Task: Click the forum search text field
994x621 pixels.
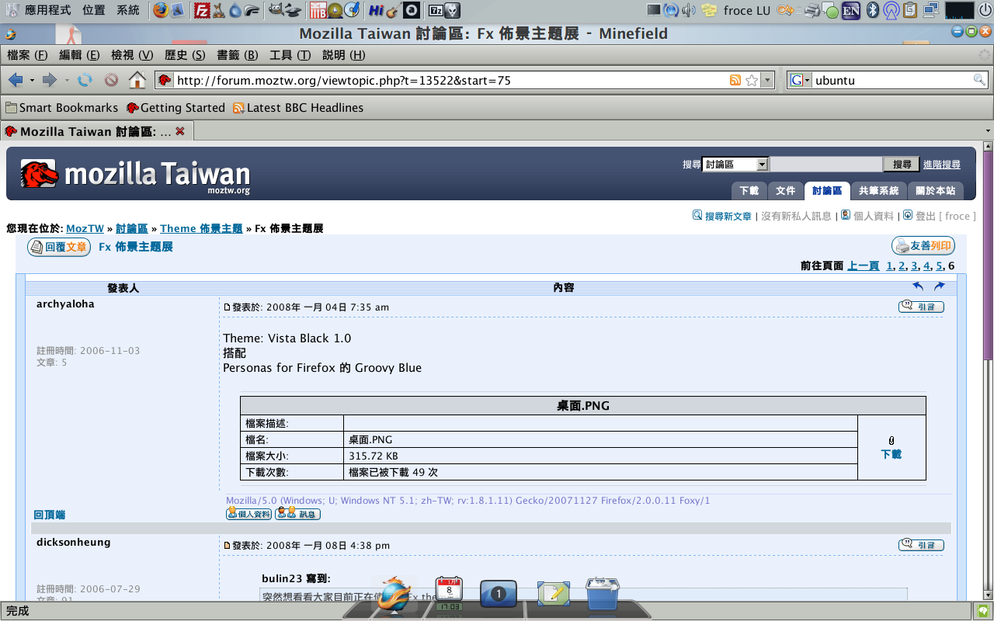Action: [825, 165]
